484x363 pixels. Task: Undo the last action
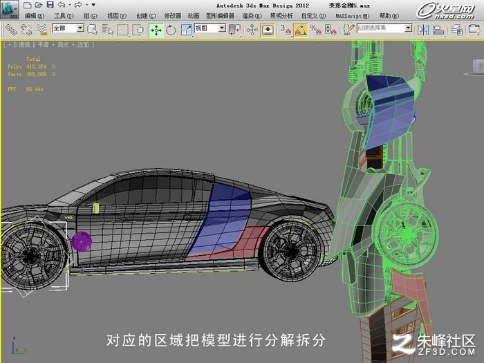point(62,5)
